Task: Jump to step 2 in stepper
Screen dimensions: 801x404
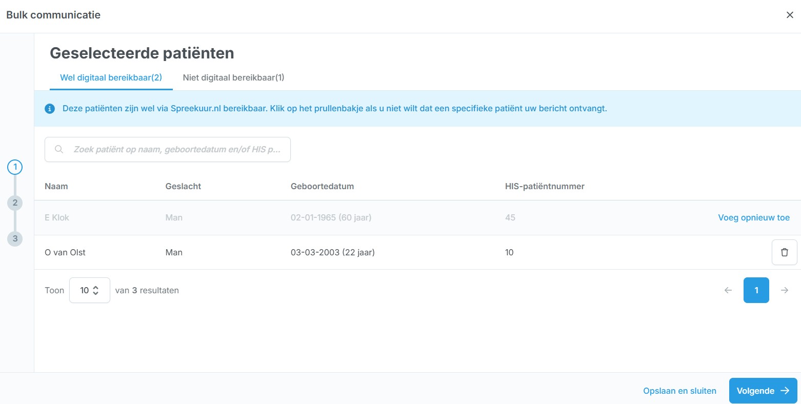Action: click(15, 203)
